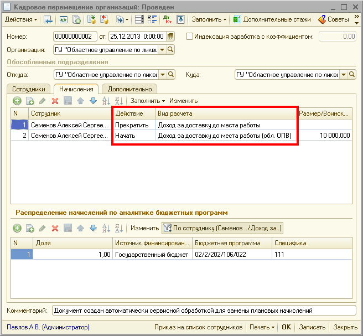Click the green Add row icon in accruals toolbar
Screen dimensions: 363x336
17,101
